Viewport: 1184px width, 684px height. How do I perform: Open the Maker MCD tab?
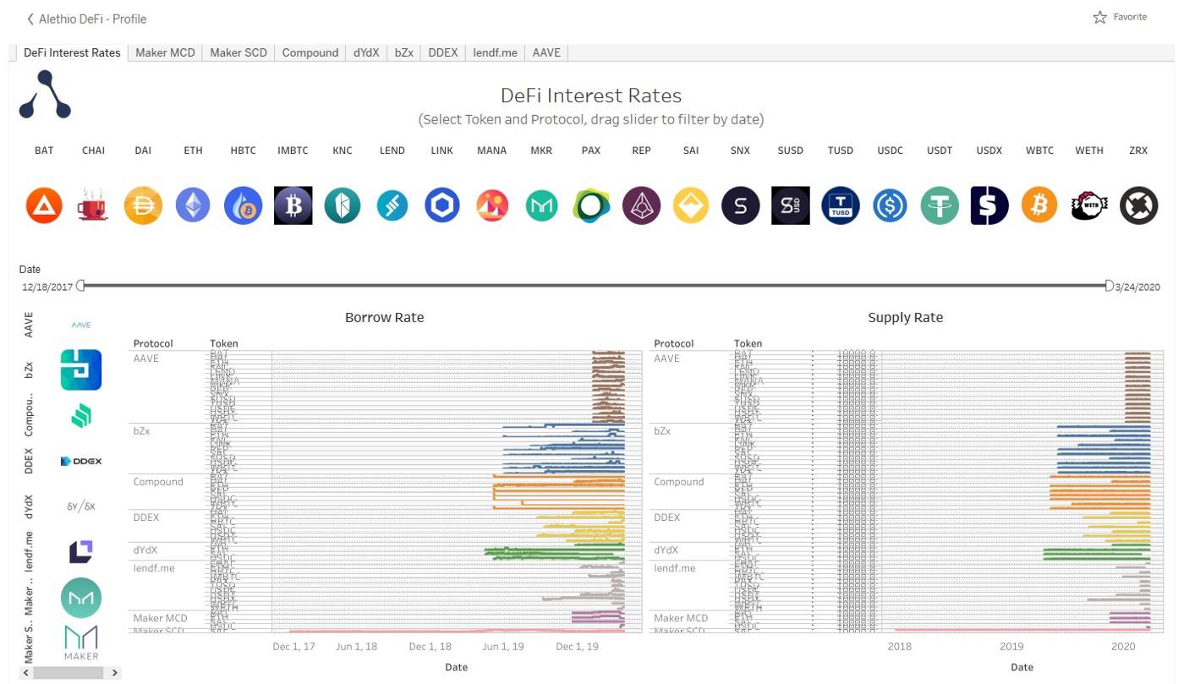point(166,52)
